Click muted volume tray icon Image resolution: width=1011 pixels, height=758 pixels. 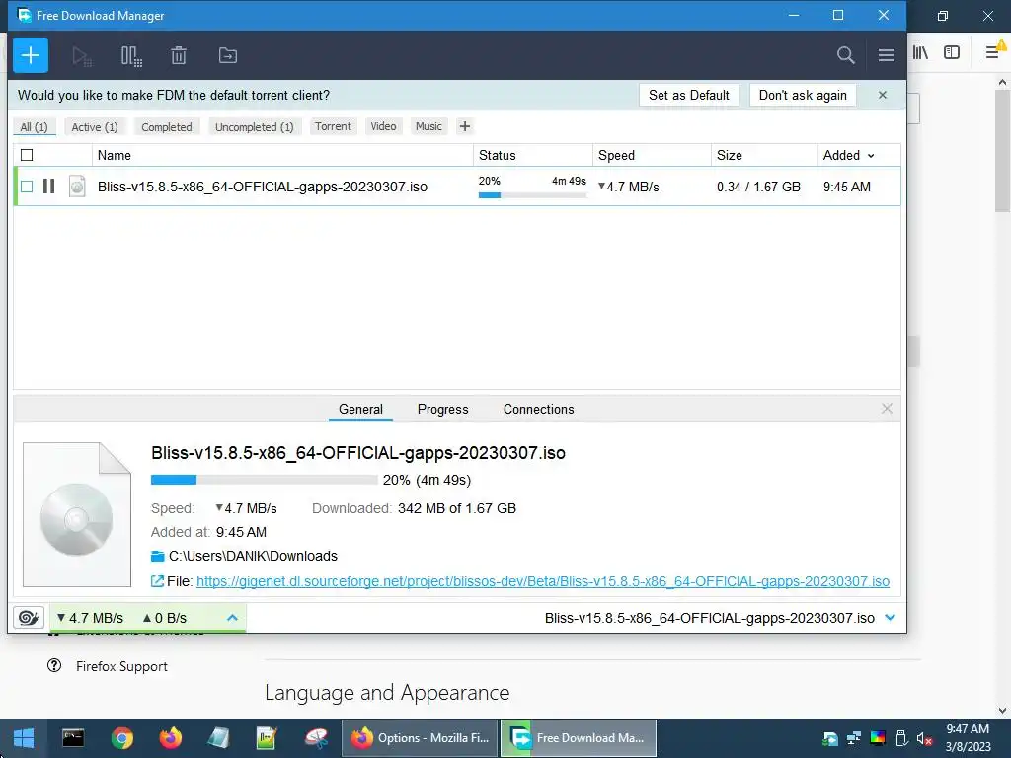click(924, 738)
